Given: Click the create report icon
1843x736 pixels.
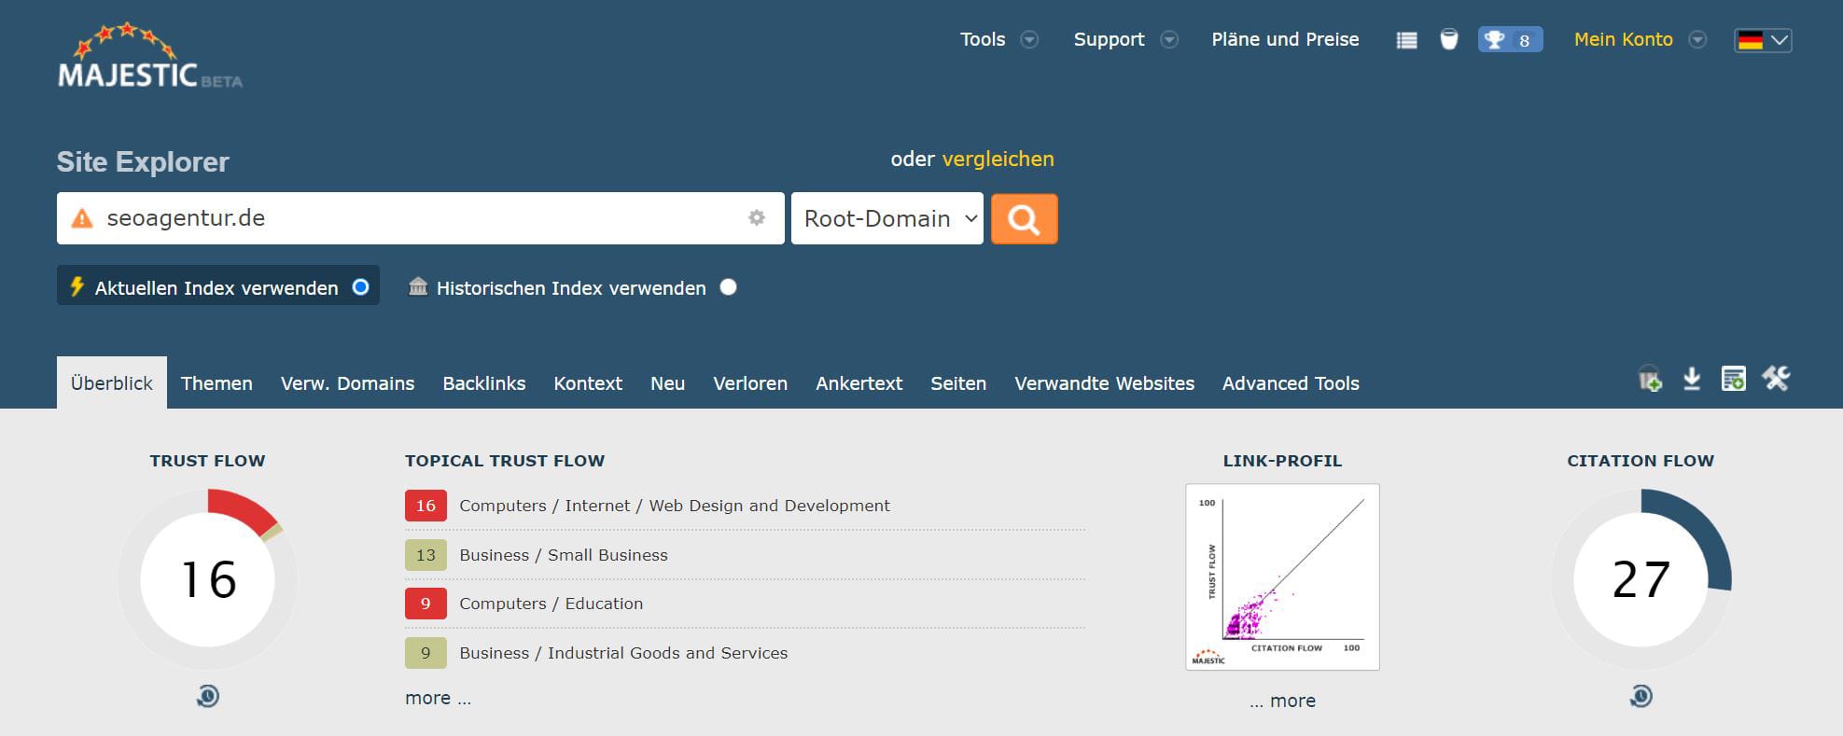Looking at the screenshot, I should [1733, 379].
